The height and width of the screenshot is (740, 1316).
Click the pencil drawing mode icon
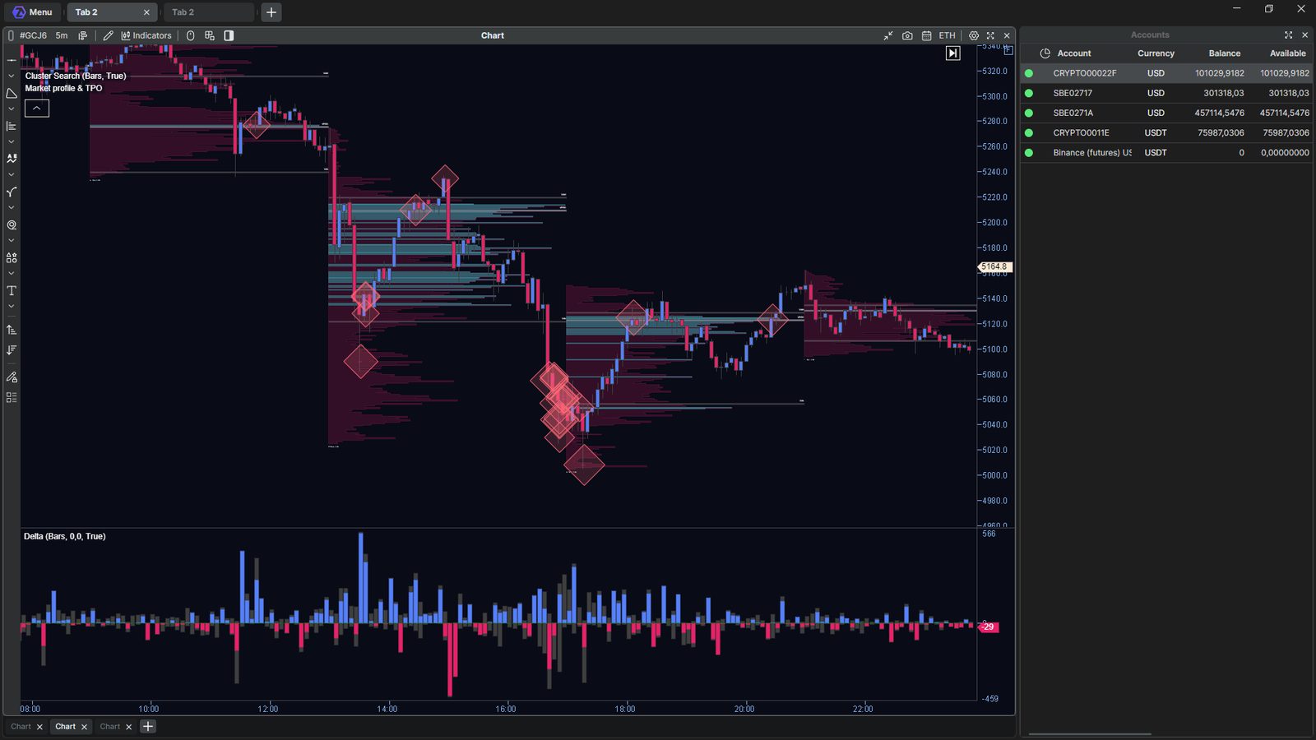tap(108, 35)
